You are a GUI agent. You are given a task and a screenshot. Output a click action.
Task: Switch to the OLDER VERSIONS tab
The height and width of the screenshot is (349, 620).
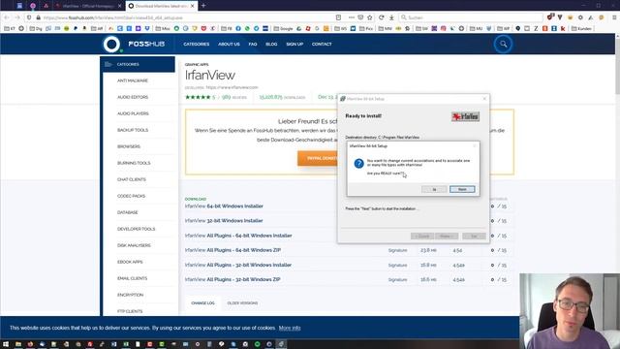tap(242, 303)
